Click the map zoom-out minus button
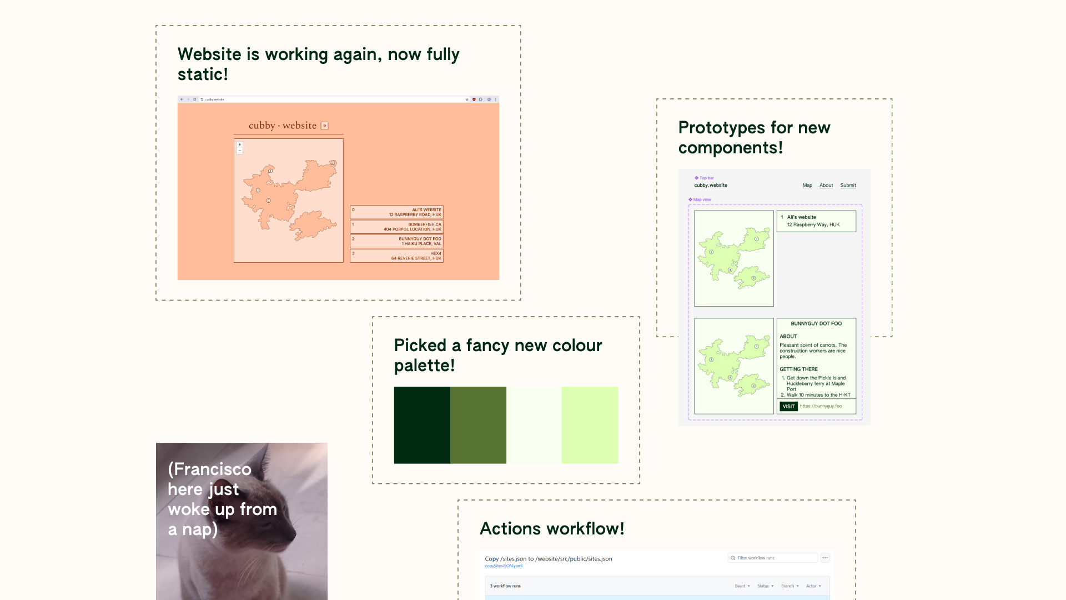This screenshot has width=1066, height=600. pos(240,151)
